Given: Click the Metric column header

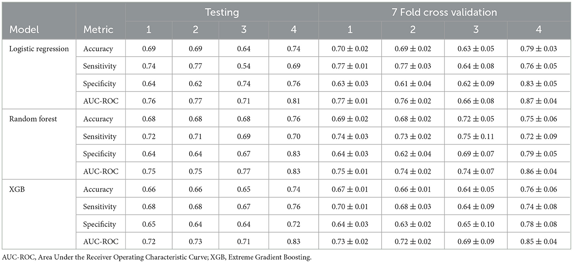Looking at the screenshot, I should point(98,30).
